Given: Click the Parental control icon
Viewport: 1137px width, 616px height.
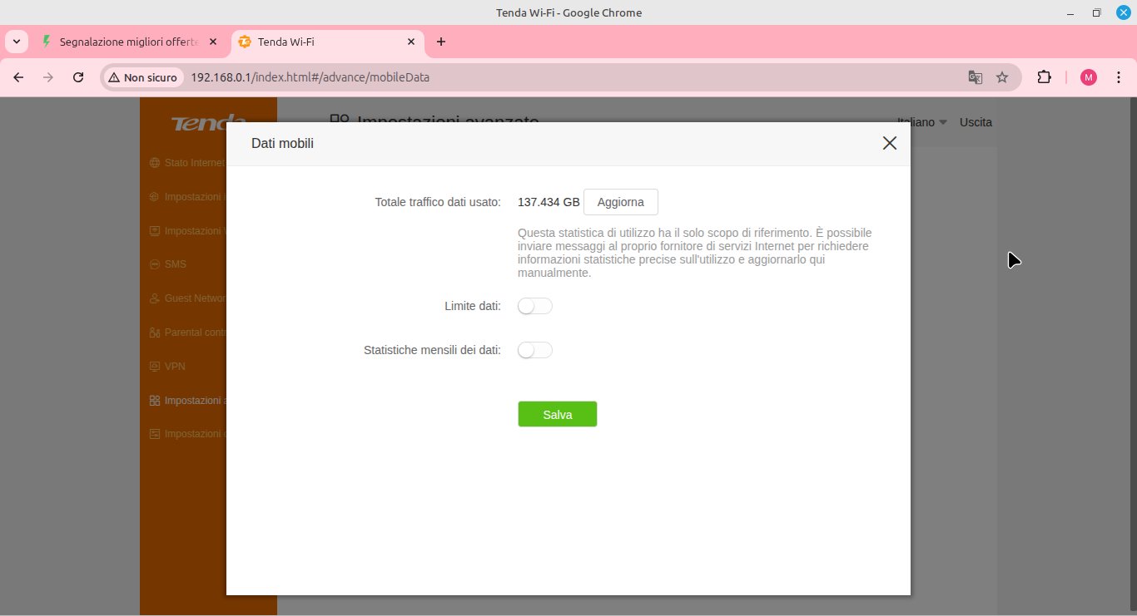Looking at the screenshot, I should pyautogui.click(x=154, y=333).
